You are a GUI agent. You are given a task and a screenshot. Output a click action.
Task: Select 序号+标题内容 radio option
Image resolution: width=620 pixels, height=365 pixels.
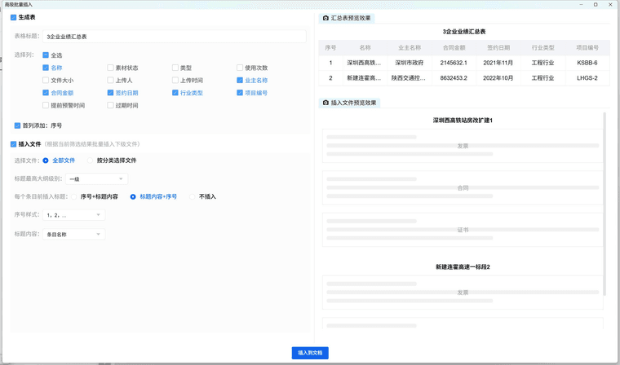tap(74, 196)
